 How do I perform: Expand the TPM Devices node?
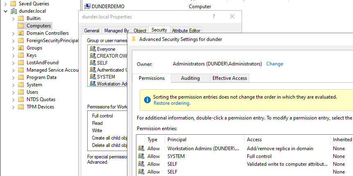click(14, 107)
